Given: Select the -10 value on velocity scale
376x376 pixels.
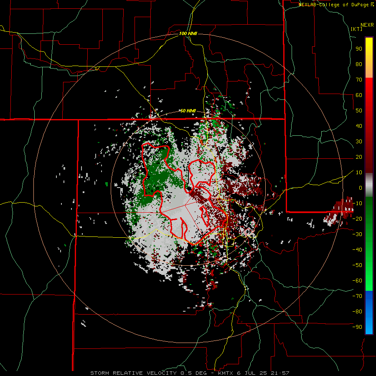Looking at the screenshot, I should tap(357, 203).
